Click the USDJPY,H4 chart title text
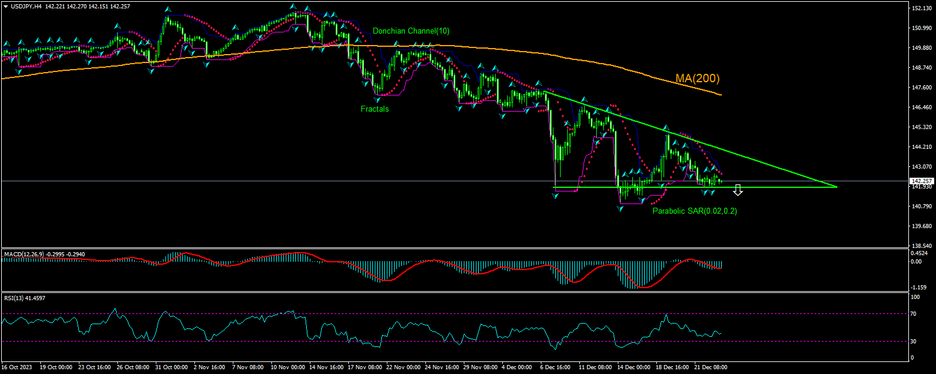Image resolution: width=936 pixels, height=374 pixels. [x=26, y=6]
